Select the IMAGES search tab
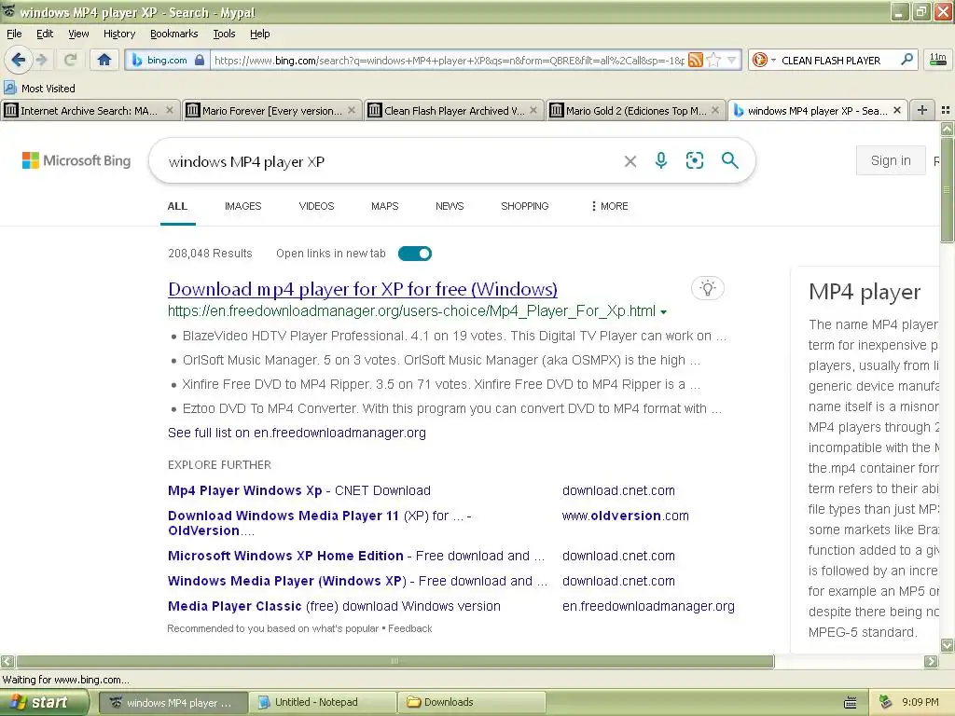 [x=242, y=206]
